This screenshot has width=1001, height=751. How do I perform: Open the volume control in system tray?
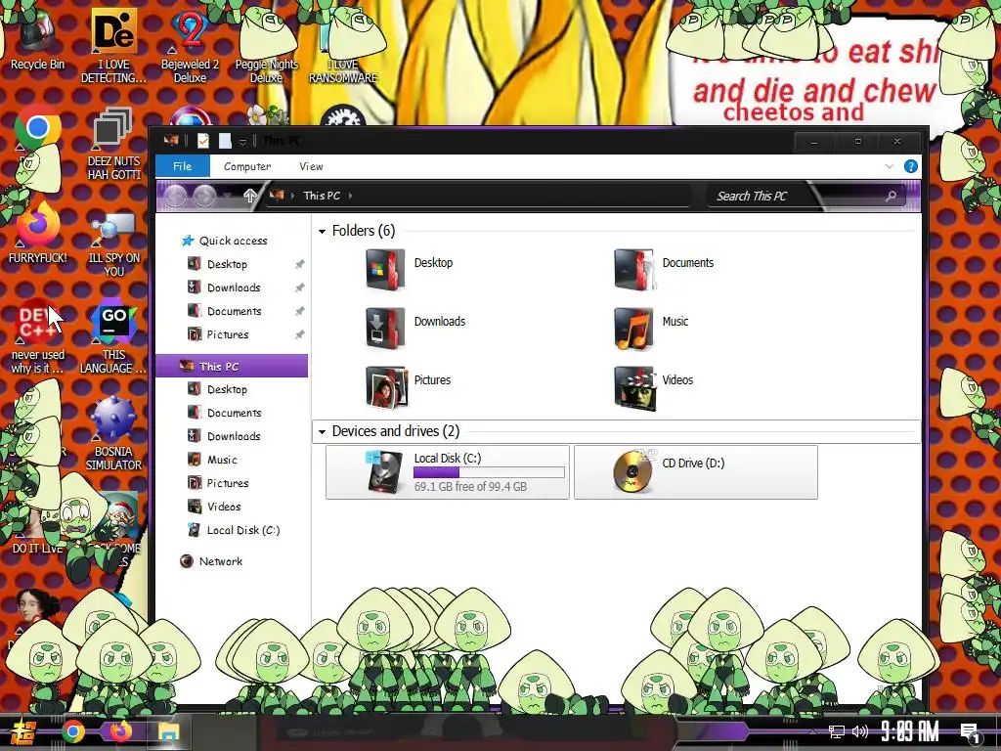click(860, 731)
